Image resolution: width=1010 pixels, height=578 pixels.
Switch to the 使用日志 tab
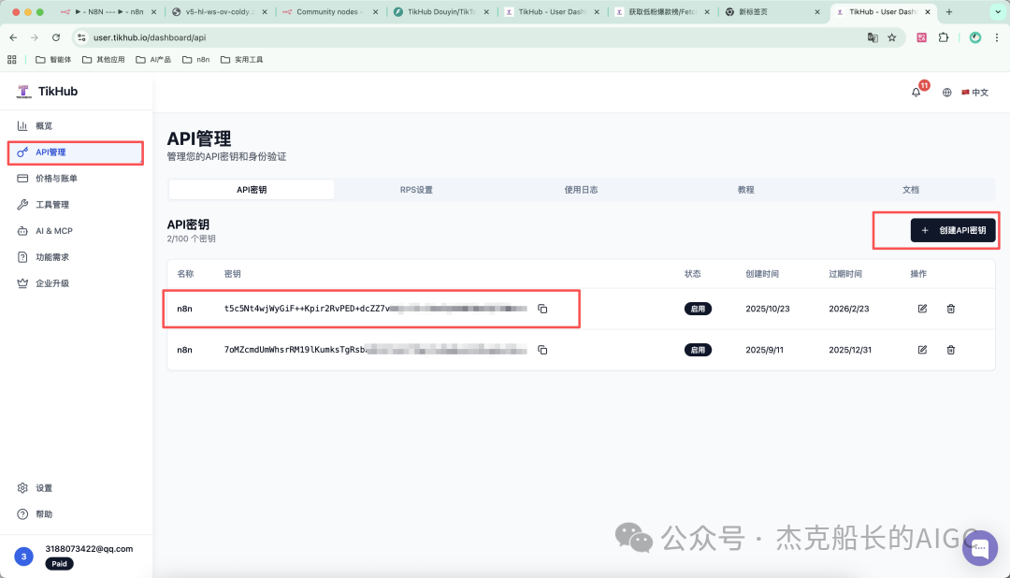581,190
